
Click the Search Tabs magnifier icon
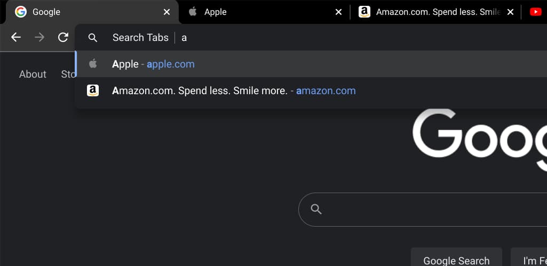(x=93, y=38)
